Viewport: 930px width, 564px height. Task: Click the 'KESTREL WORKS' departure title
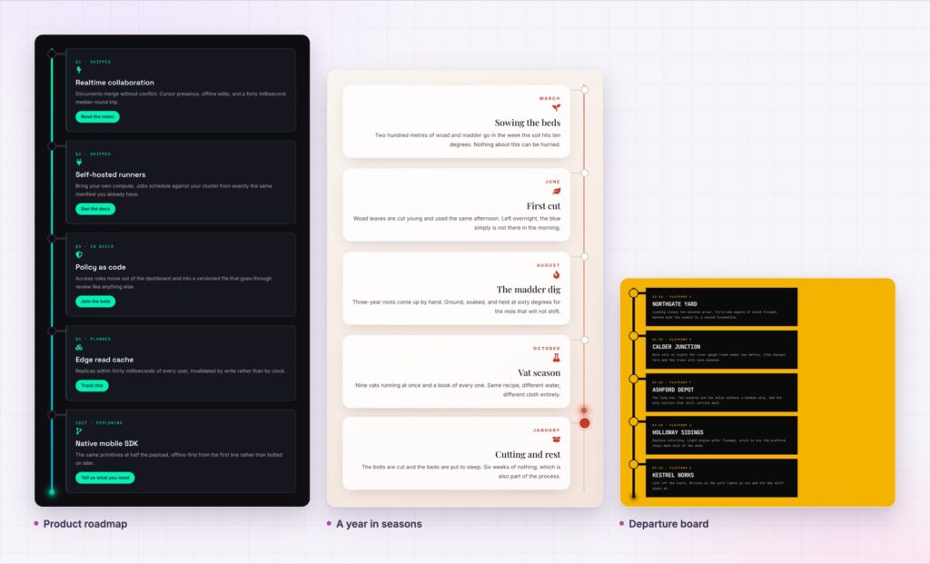673,475
